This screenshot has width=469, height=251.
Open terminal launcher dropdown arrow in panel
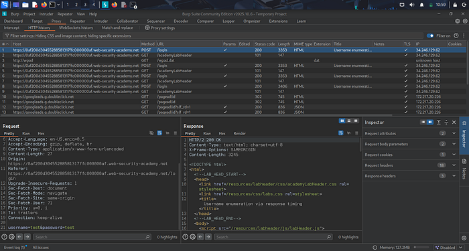tap(58, 5)
